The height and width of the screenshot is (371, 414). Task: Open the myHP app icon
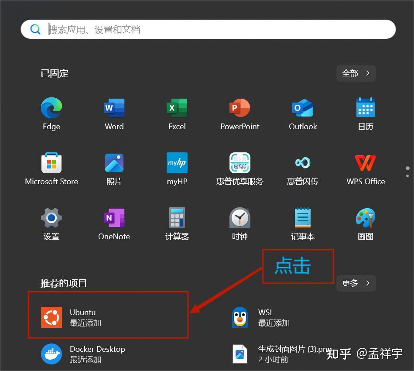pos(177,162)
